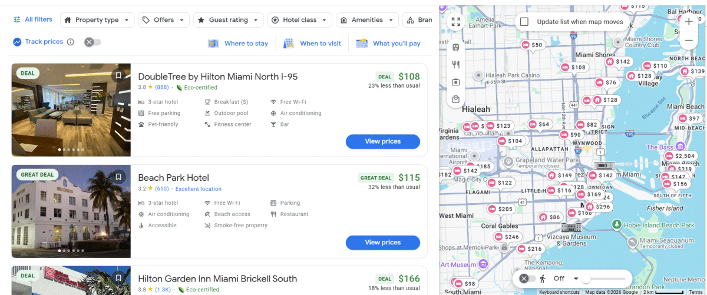Screen dimensions: 707x295
Task: Save DoubleTree hotel with bookmark icon
Action: [118, 75]
